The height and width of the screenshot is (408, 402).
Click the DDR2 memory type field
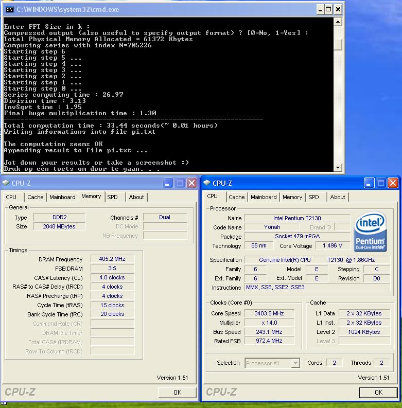click(59, 217)
